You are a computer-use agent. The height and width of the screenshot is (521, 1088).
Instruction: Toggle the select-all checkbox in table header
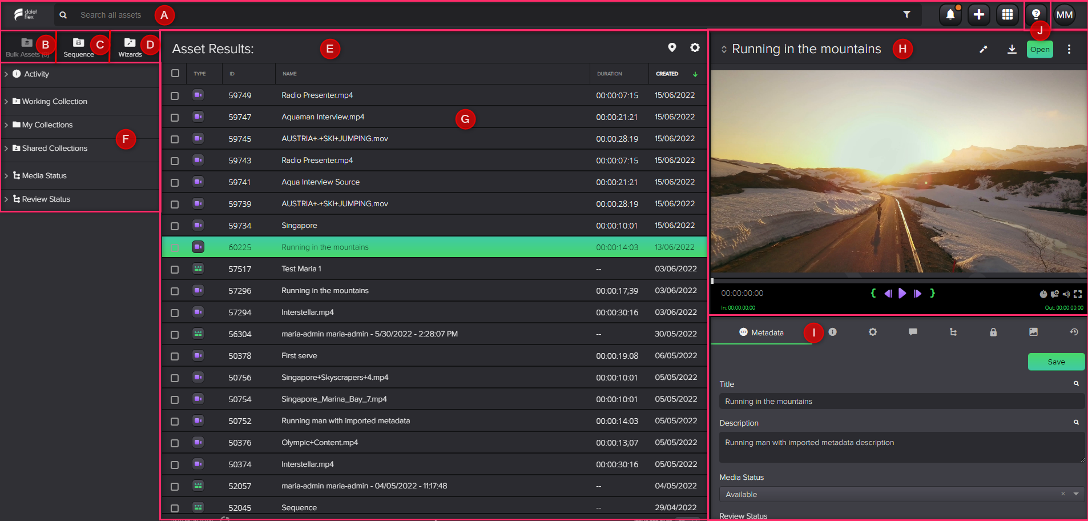point(175,73)
